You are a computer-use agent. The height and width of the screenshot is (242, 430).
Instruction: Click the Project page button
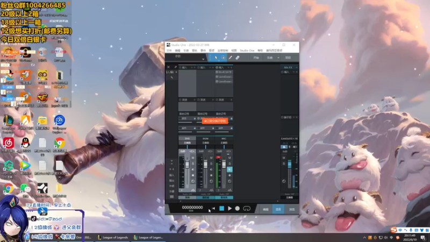[x=288, y=58]
